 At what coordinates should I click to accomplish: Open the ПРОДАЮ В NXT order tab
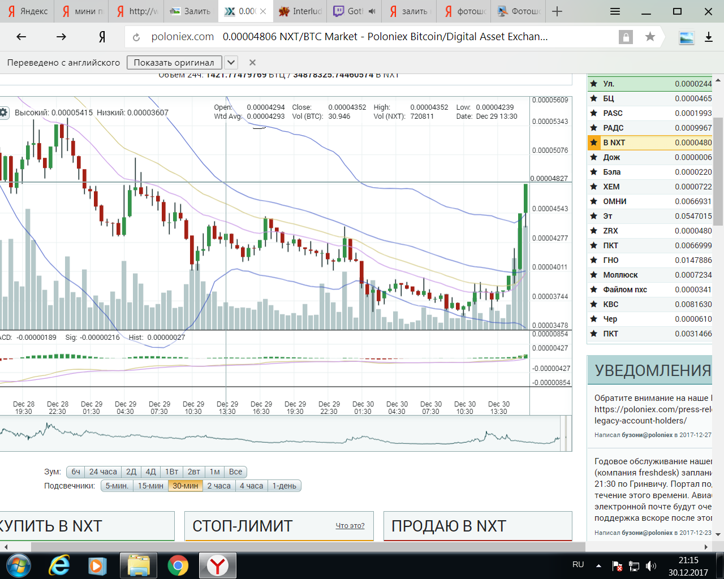coord(478,526)
